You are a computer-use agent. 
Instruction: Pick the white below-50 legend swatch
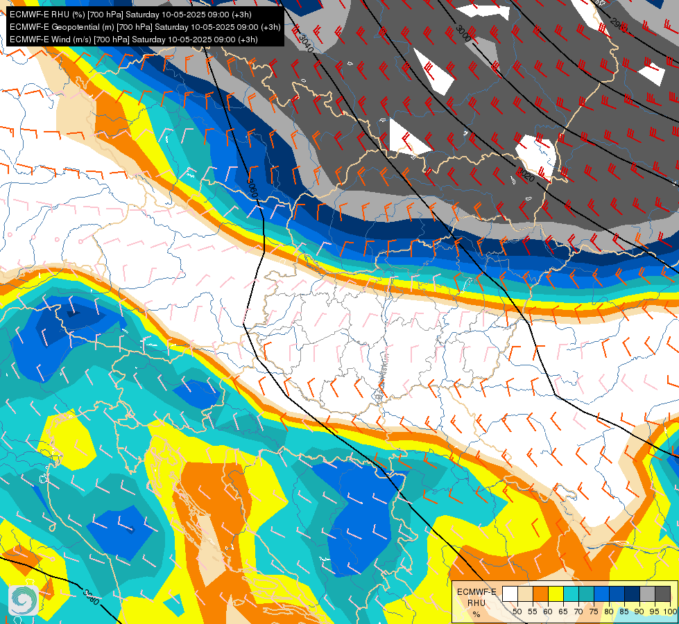point(510,593)
